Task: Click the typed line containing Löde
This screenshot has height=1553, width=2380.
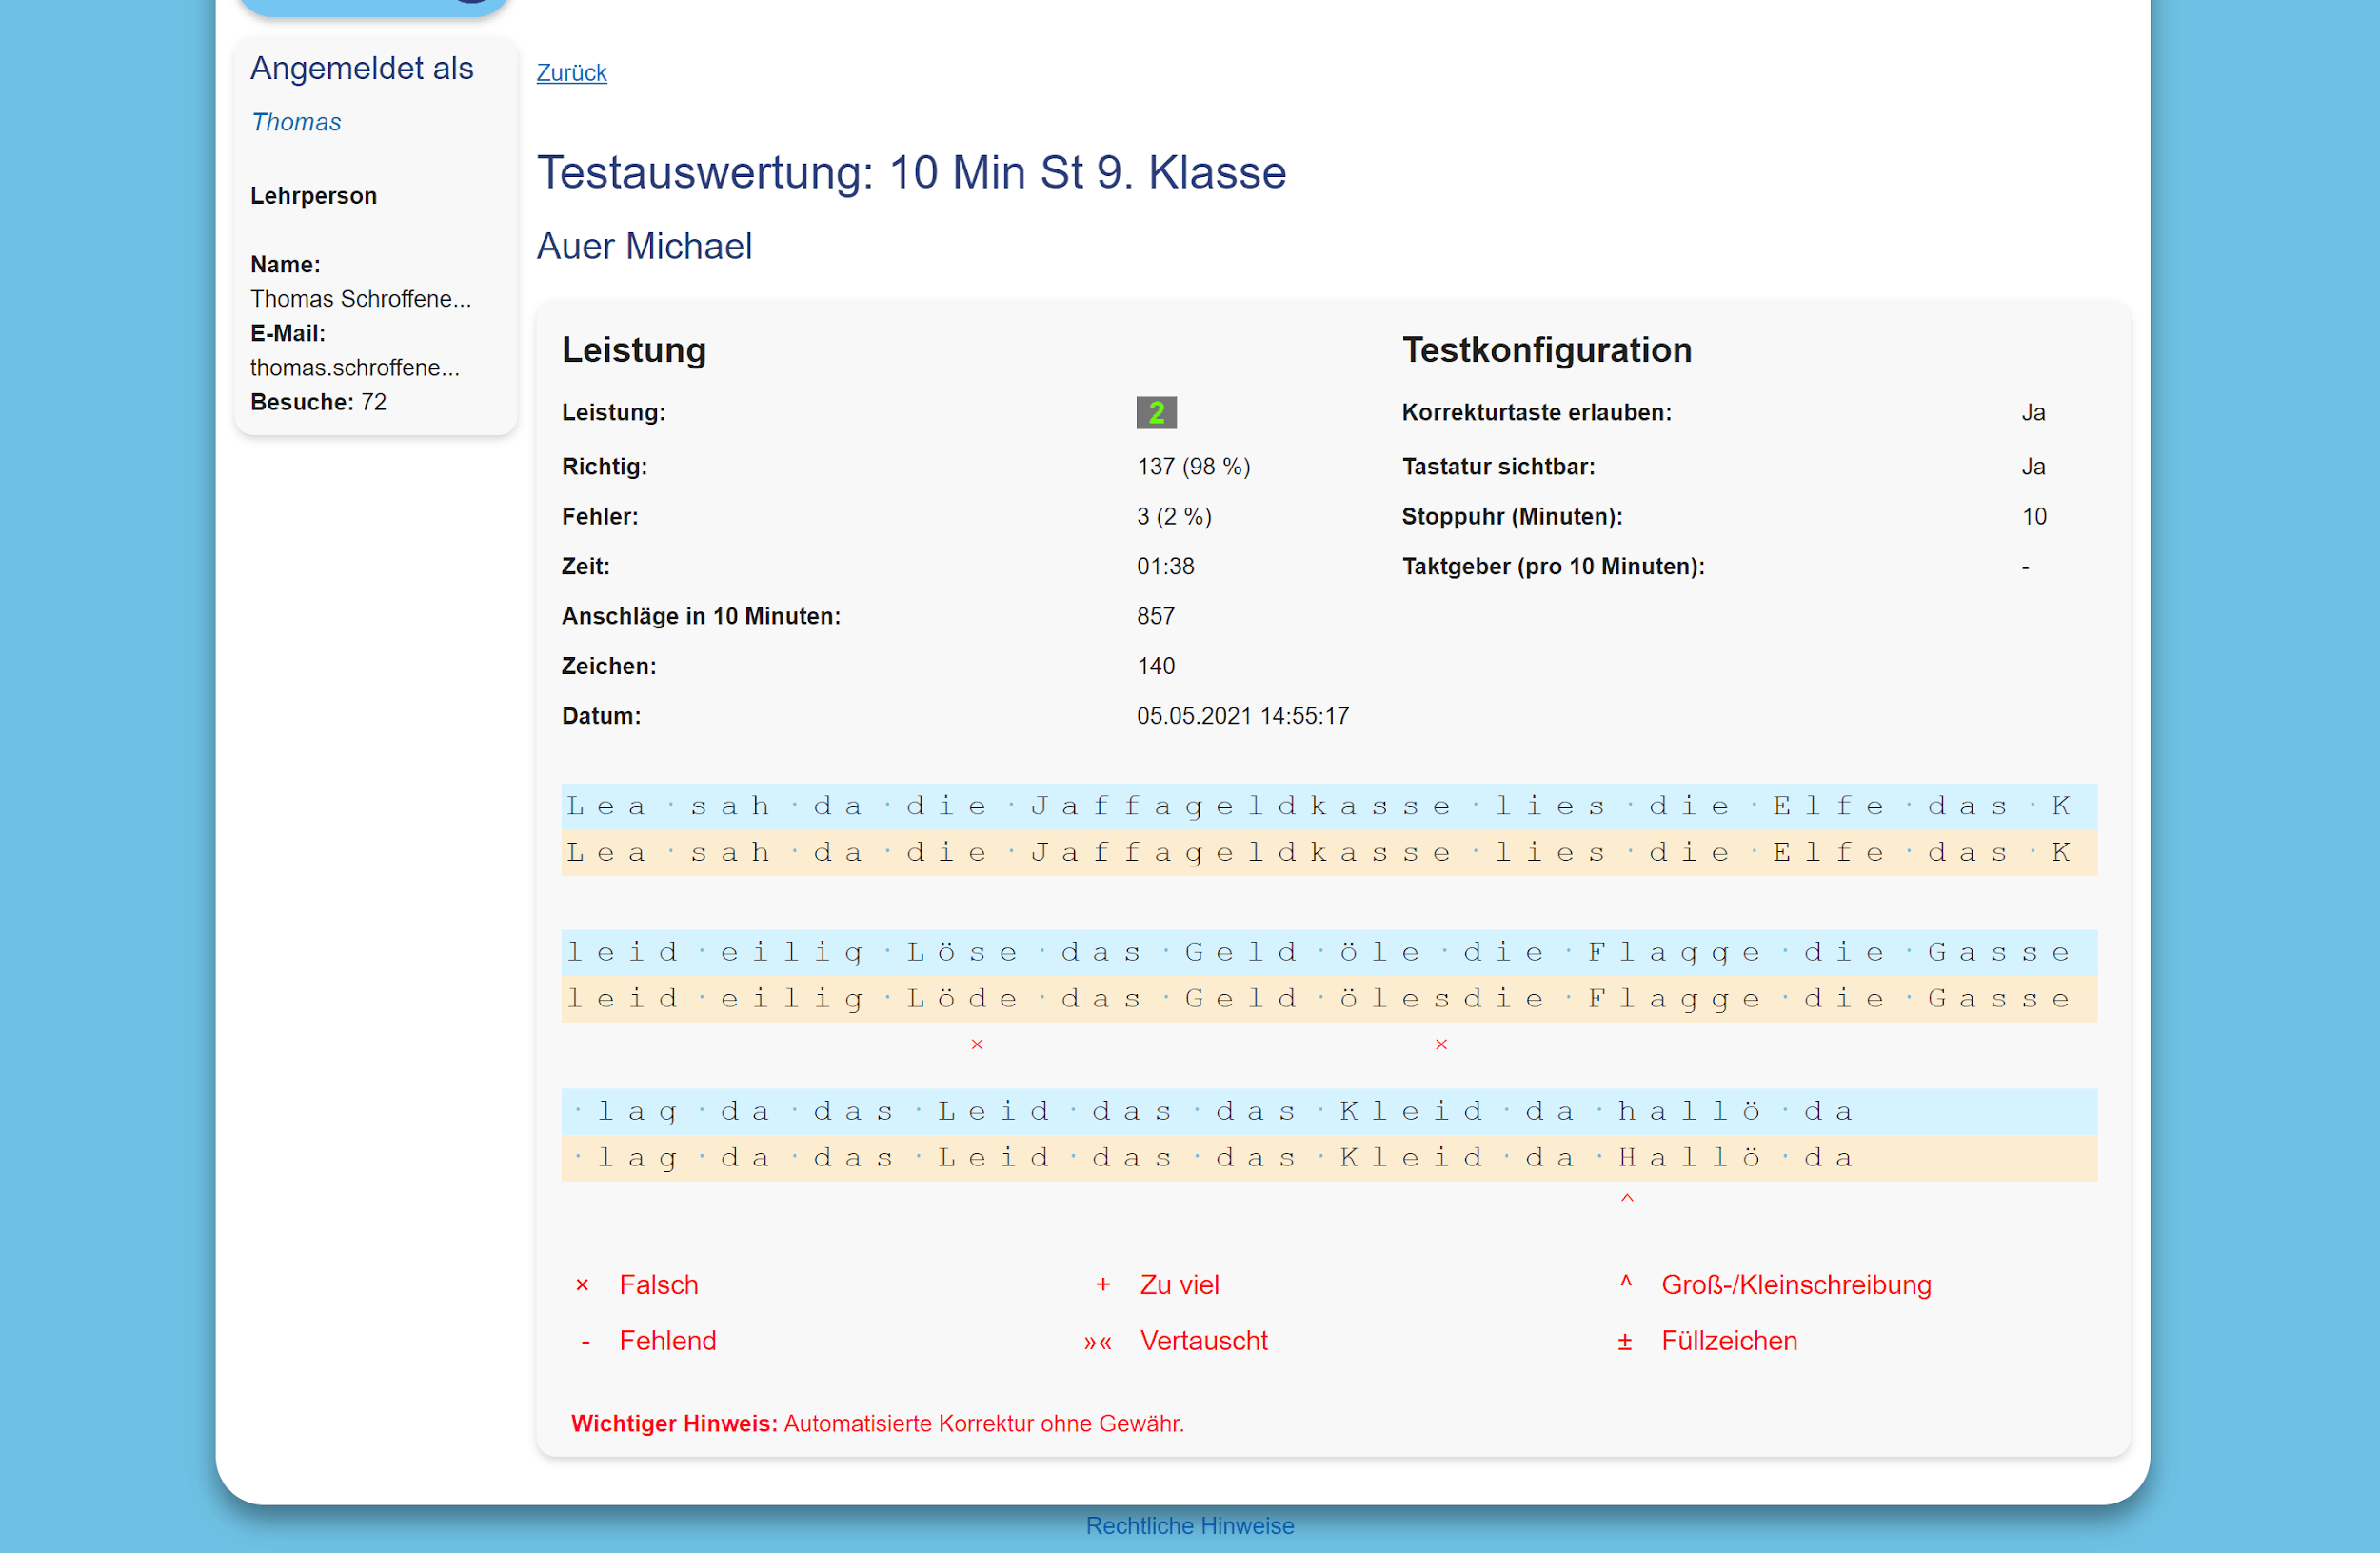Action: pyautogui.click(x=1329, y=999)
